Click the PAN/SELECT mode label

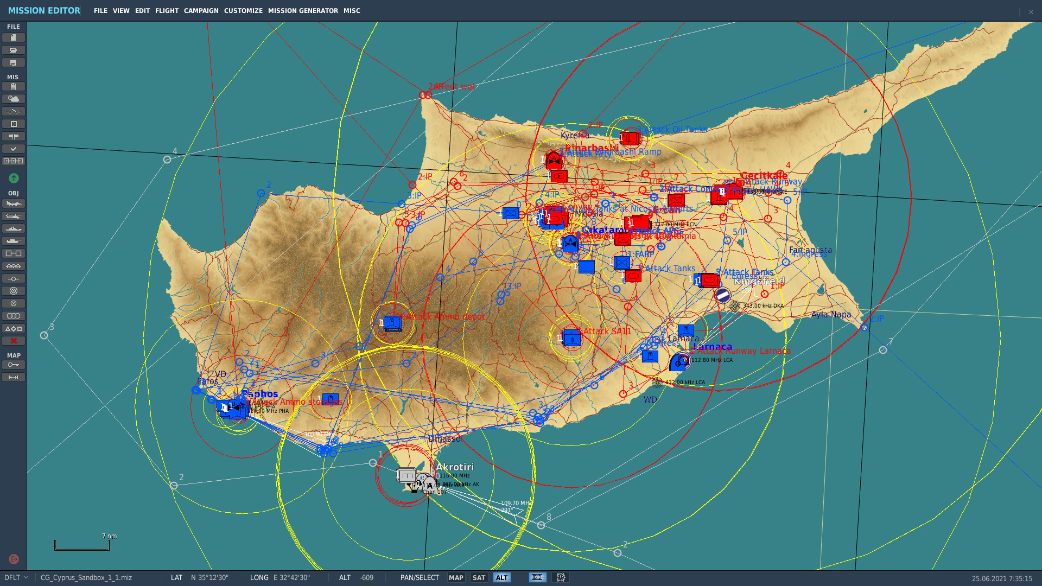pyautogui.click(x=420, y=578)
